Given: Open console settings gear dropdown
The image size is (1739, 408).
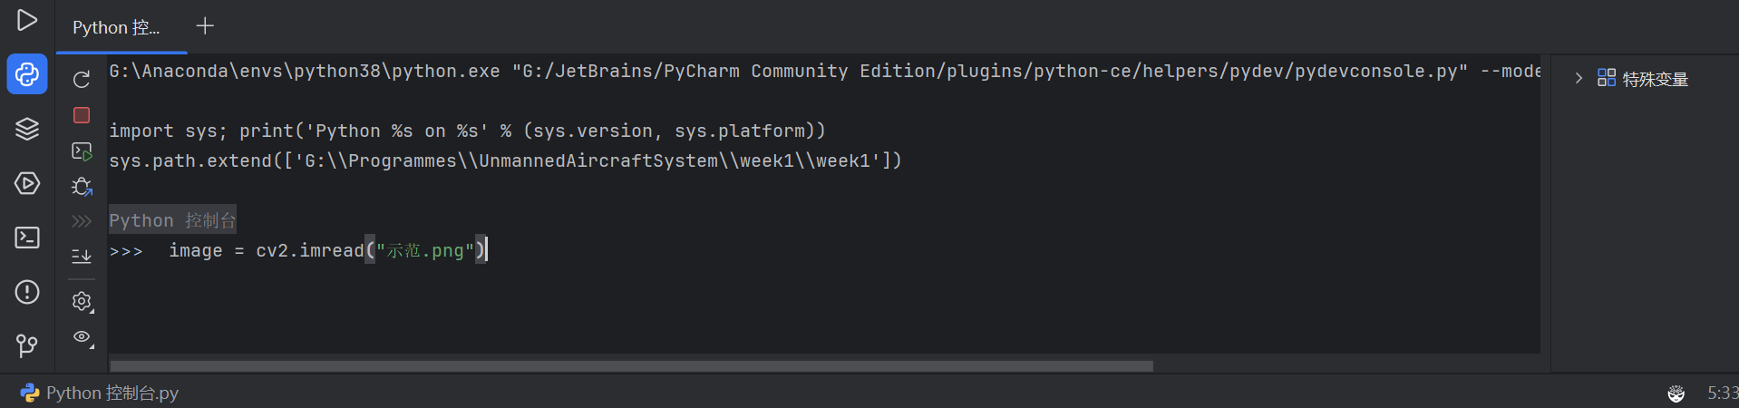Looking at the screenshot, I should pyautogui.click(x=83, y=301).
